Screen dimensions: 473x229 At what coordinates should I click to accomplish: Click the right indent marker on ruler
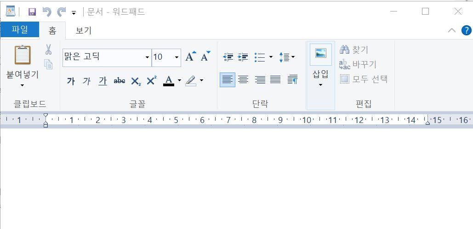(x=427, y=122)
